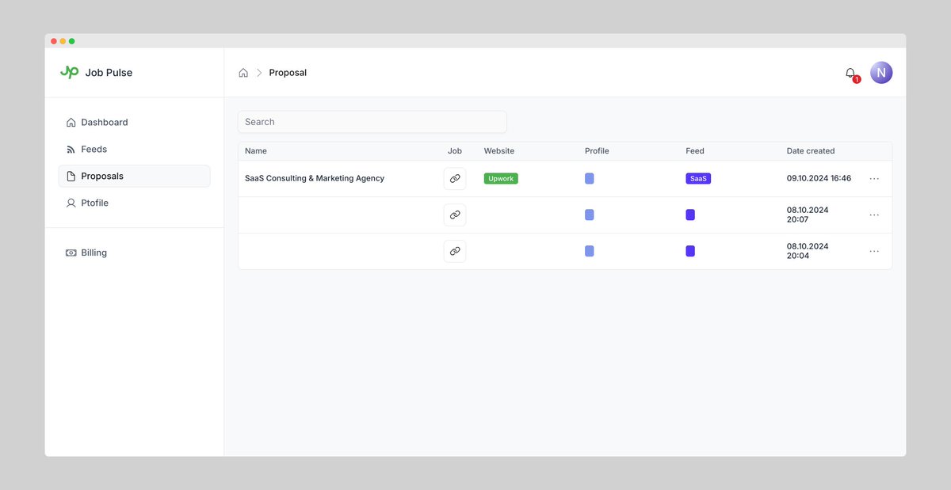Click the Date created column header
Screen dimensions: 951x490
point(811,151)
